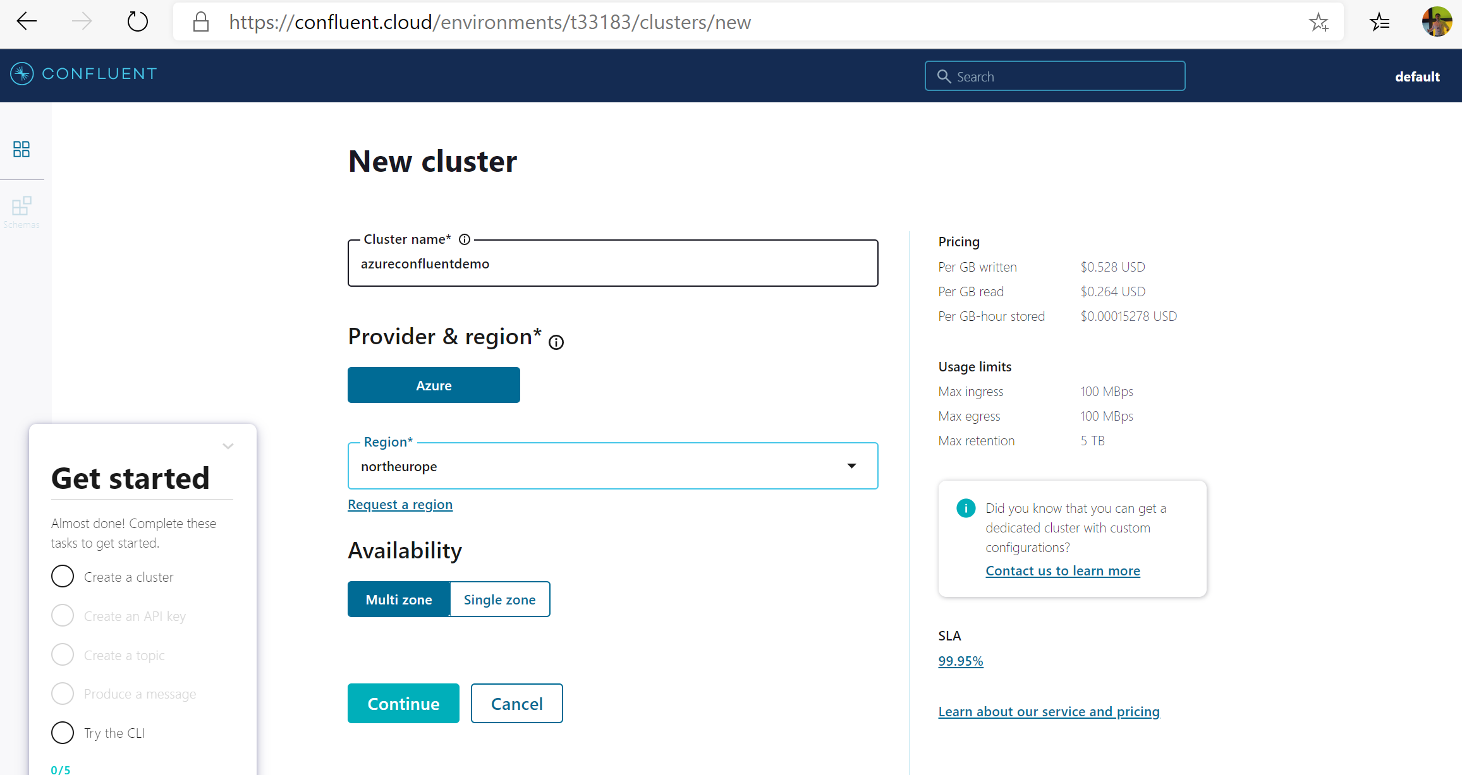This screenshot has height=775, width=1462.
Task: Open the default account menu
Action: tap(1417, 76)
